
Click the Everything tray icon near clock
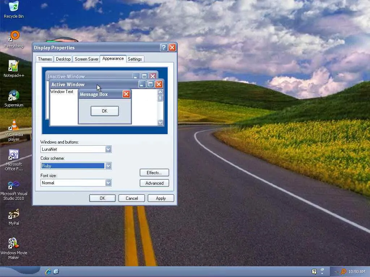click(x=344, y=272)
